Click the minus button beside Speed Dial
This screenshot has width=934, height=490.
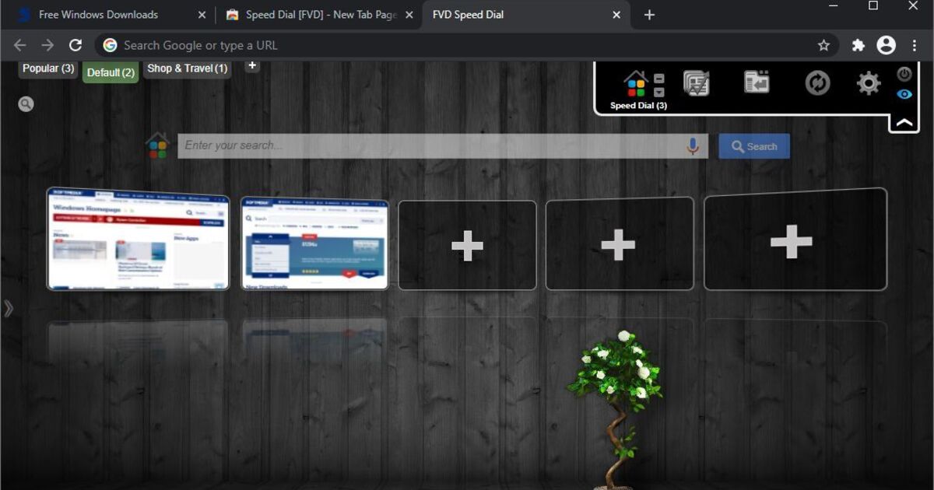tap(659, 79)
